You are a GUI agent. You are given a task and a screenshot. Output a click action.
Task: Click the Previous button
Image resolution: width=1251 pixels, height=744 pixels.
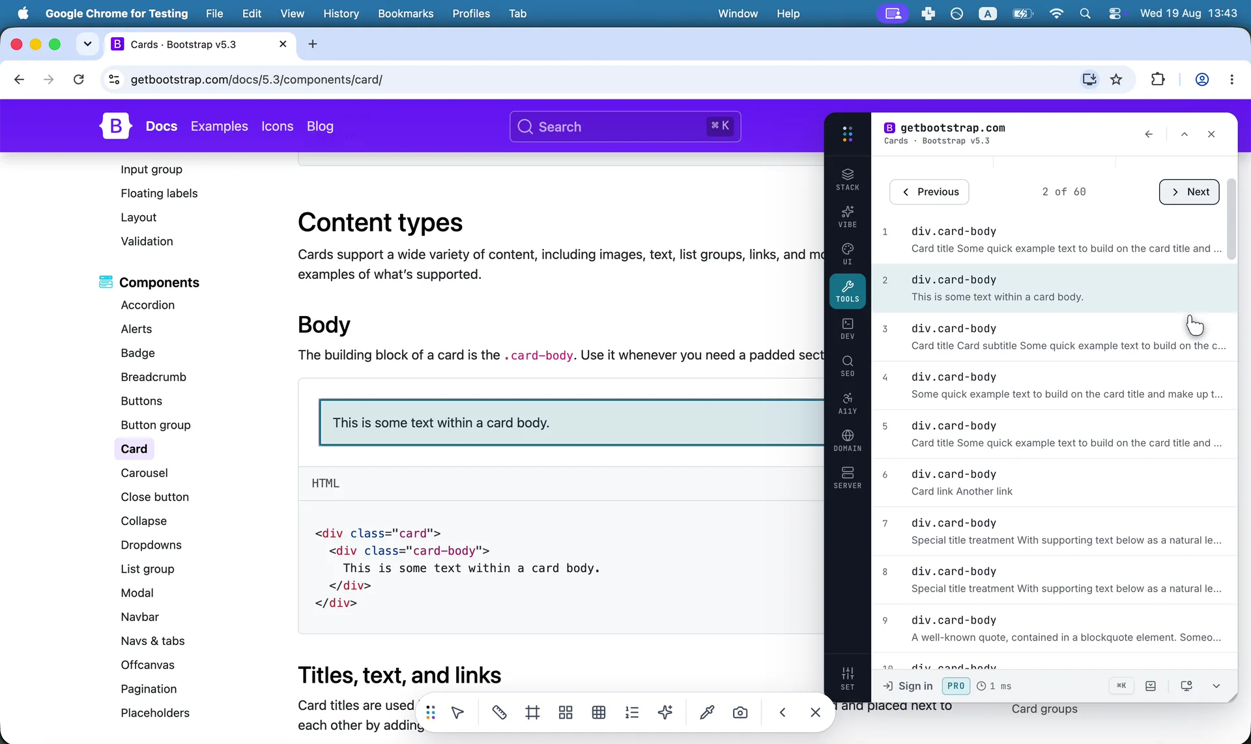929,192
